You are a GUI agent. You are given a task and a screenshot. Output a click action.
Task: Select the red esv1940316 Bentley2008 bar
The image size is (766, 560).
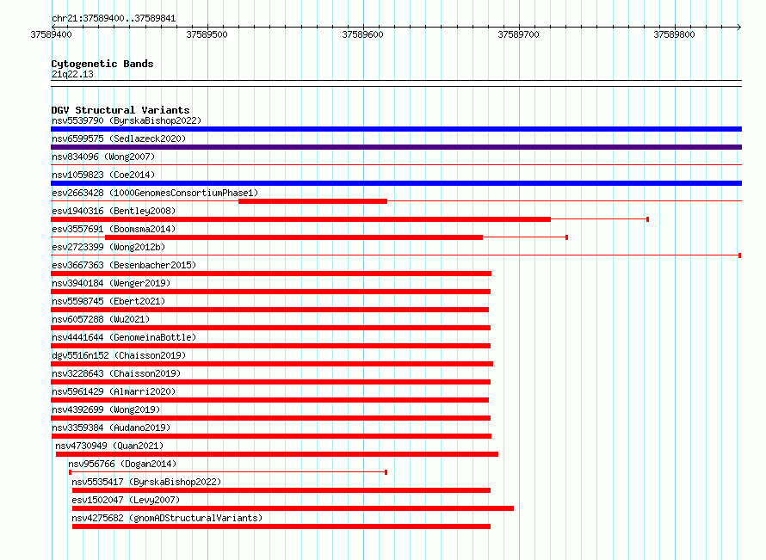pos(301,219)
